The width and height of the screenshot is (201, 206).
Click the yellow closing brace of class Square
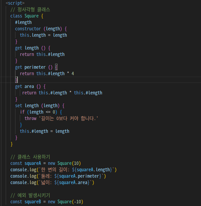pos(11,144)
